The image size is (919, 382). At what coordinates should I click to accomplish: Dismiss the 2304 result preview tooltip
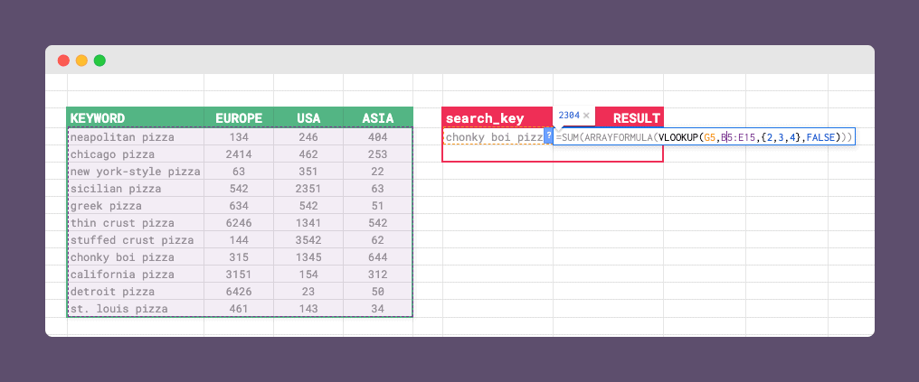[586, 116]
